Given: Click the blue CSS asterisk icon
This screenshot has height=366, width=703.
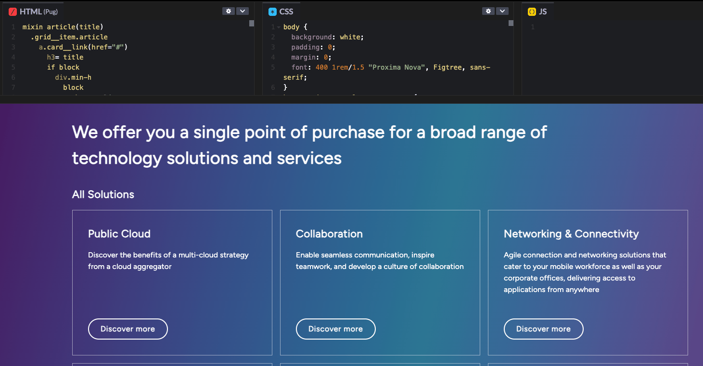Looking at the screenshot, I should click(x=272, y=12).
